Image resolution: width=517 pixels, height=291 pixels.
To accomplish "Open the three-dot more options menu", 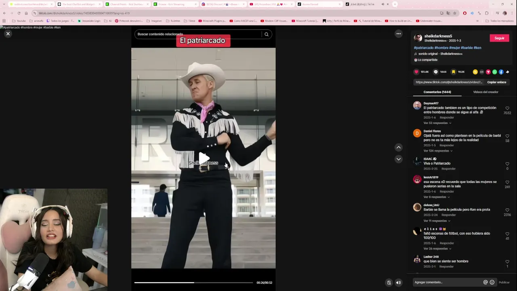I will tap(399, 34).
